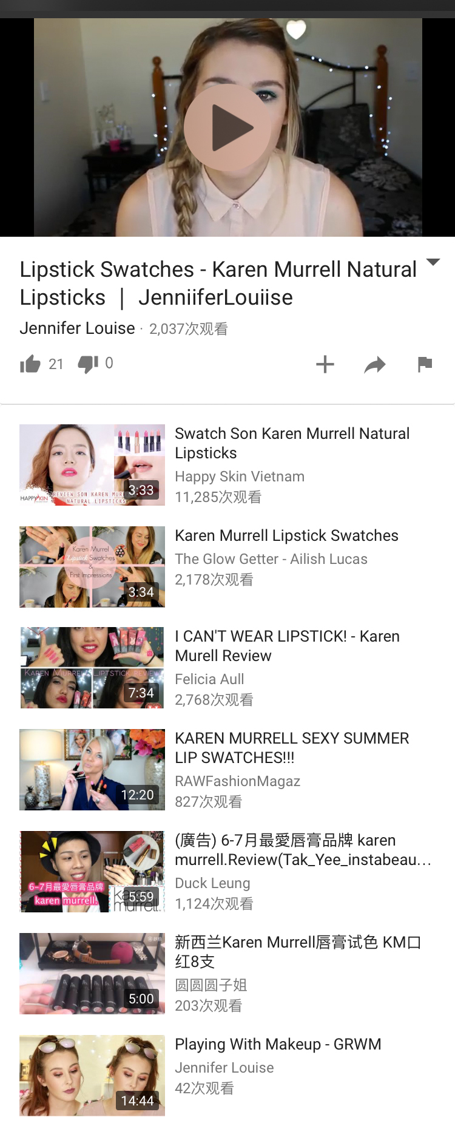The image size is (455, 1123).
Task: Play the Lipstick Swatches video
Action: point(227,127)
